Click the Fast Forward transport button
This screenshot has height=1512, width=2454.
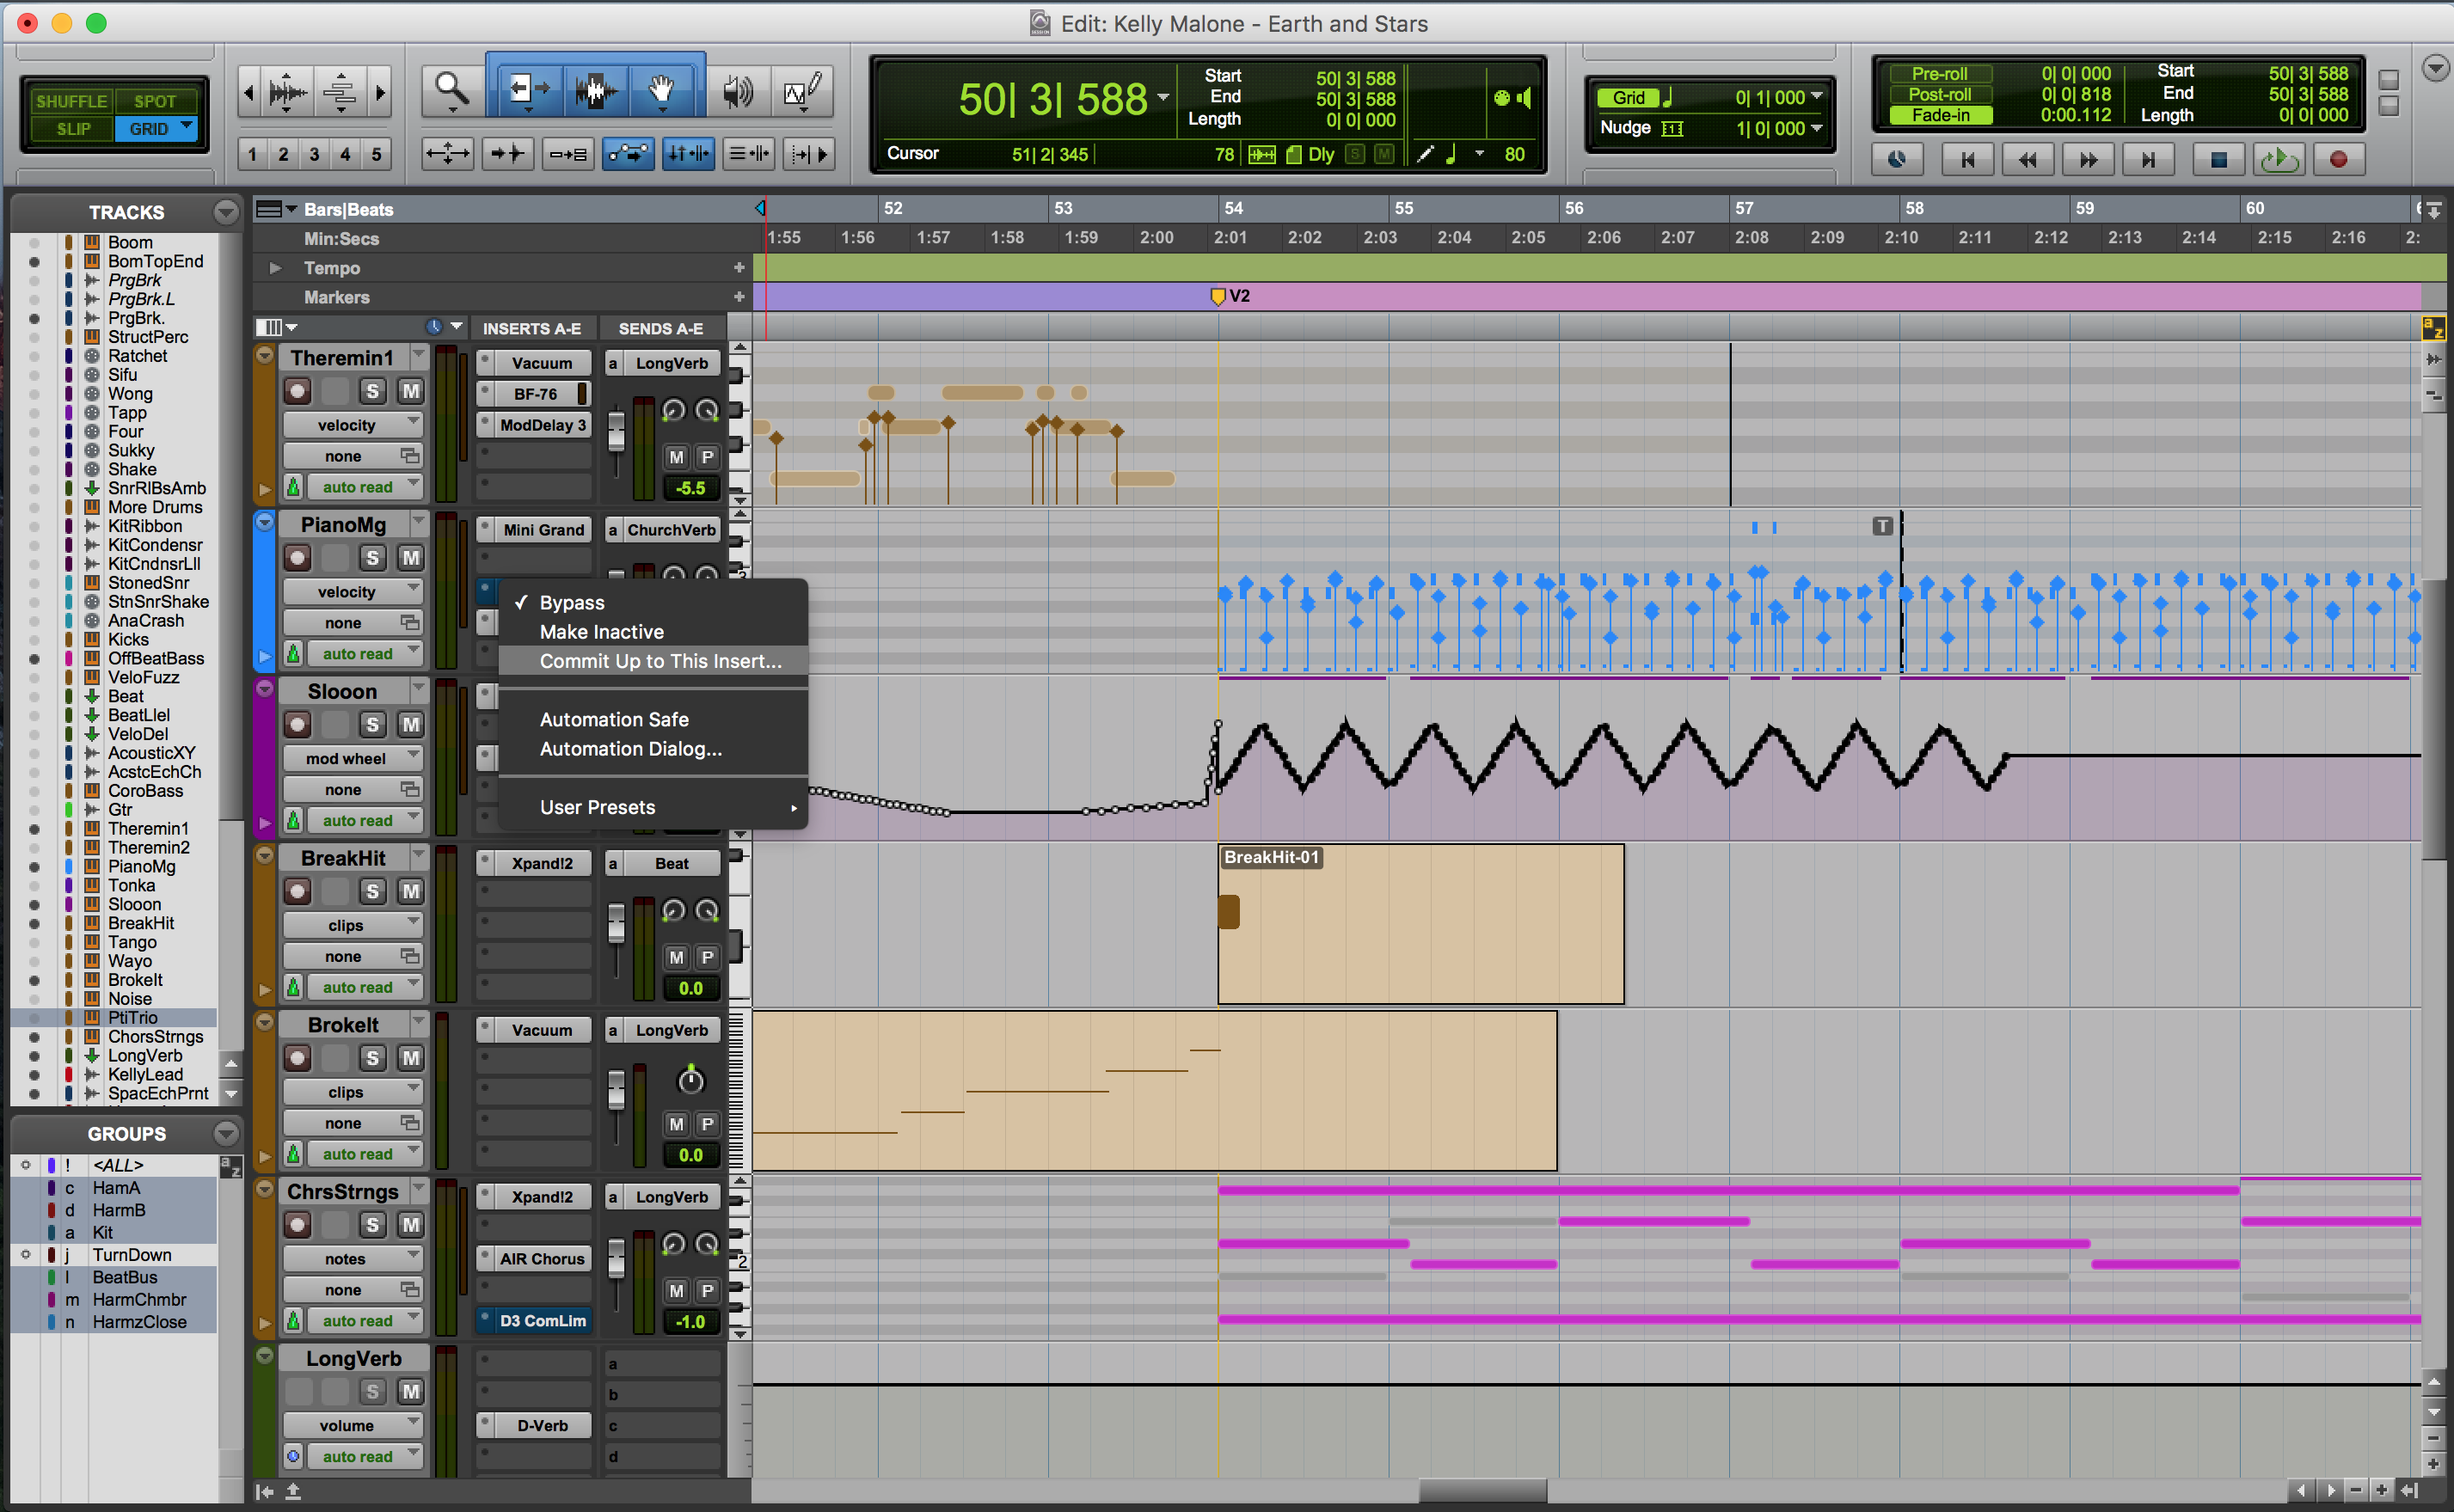[2088, 159]
